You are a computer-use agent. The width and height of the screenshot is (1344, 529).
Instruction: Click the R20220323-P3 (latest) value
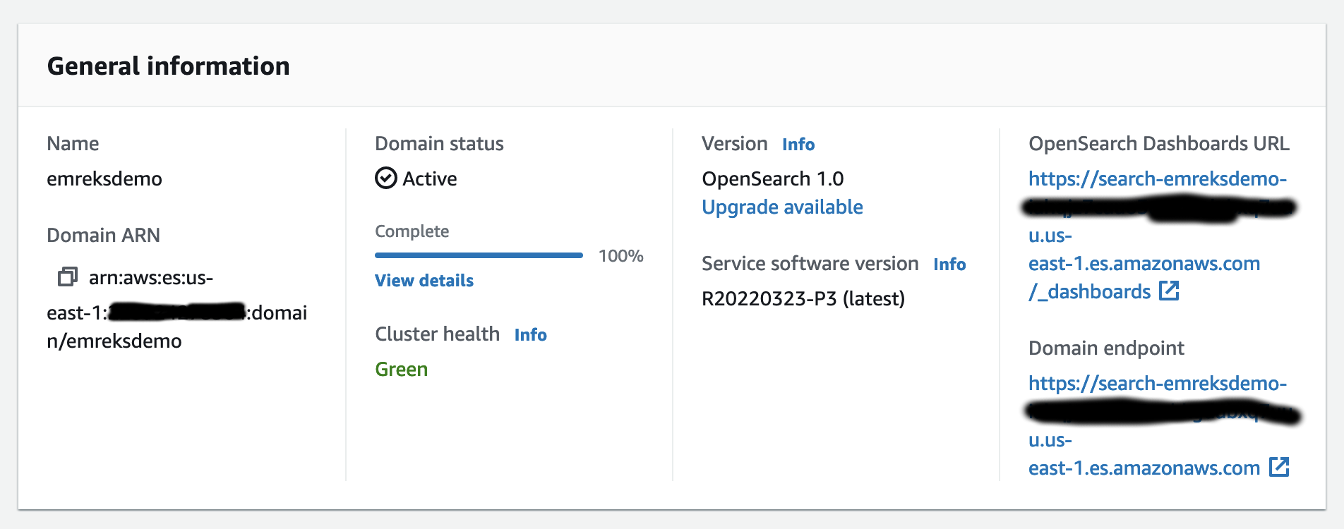tap(803, 299)
